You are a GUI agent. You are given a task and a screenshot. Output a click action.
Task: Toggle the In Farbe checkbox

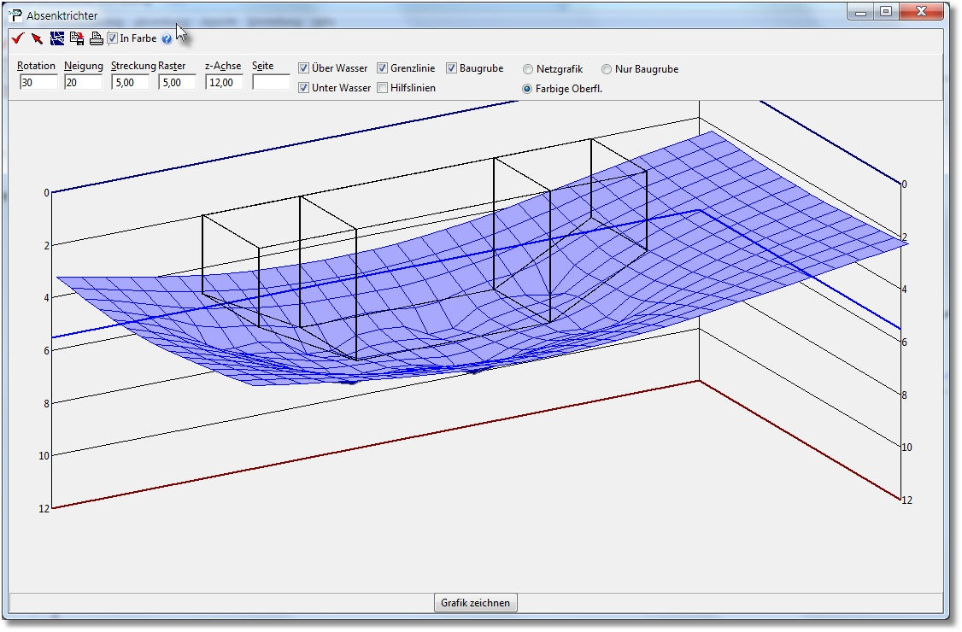(x=113, y=38)
